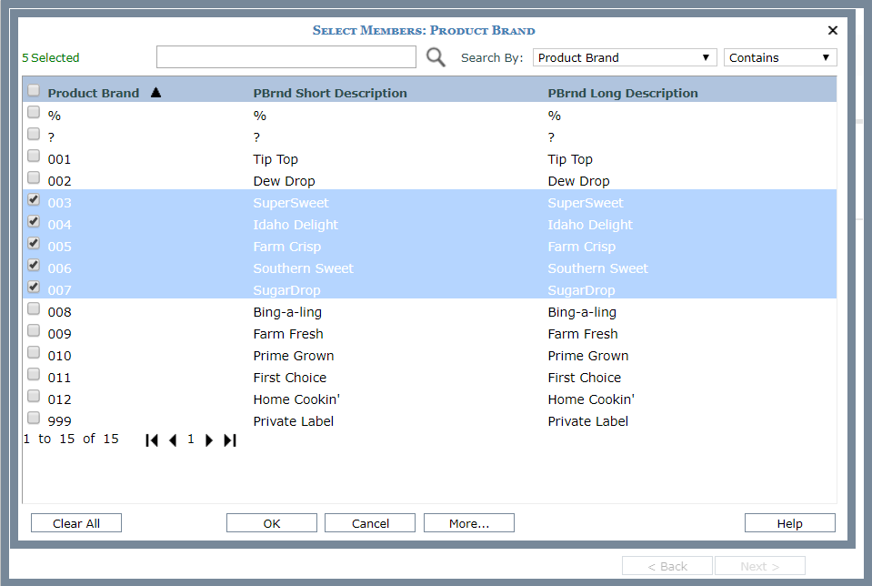
Task: Toggle sort arrow on Product Brand column
Action: pyautogui.click(x=155, y=93)
